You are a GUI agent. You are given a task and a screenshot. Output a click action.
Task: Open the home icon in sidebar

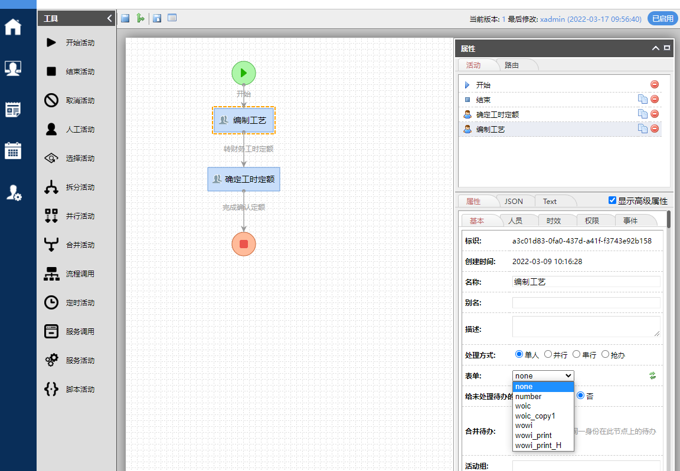(x=13, y=27)
